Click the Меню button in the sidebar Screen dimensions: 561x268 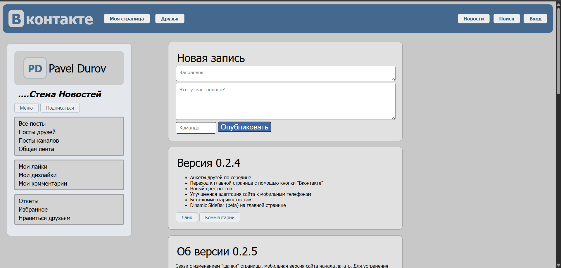click(26, 108)
